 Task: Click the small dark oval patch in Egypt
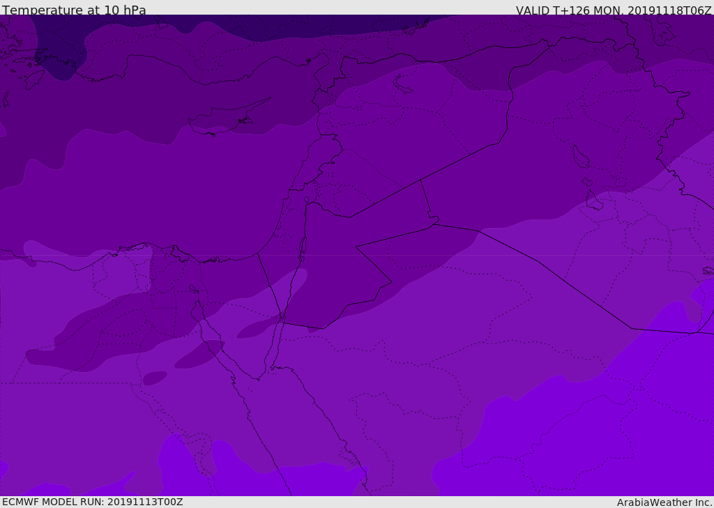[x=155, y=378]
